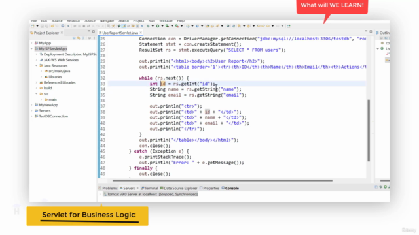Click the Open Type folder icon
Image resolution: width=419 pixels, height=235 pixels.
coord(208,26)
